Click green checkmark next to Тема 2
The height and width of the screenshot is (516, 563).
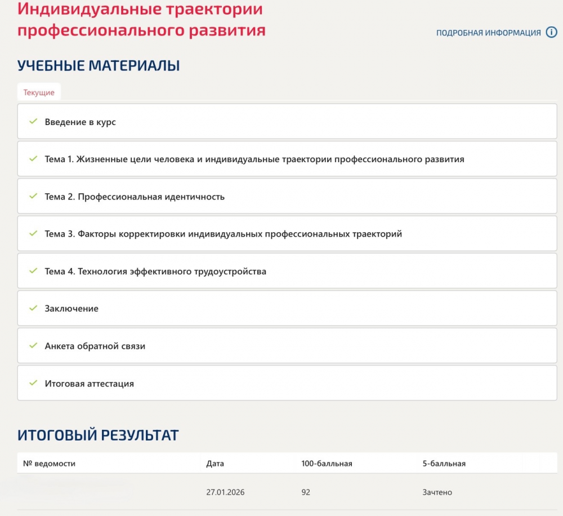point(33,196)
